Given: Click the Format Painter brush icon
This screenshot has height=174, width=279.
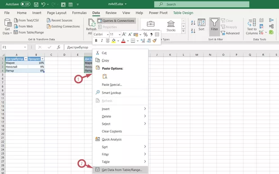Looking at the screenshot, I should pyautogui.click(x=154, y=41).
